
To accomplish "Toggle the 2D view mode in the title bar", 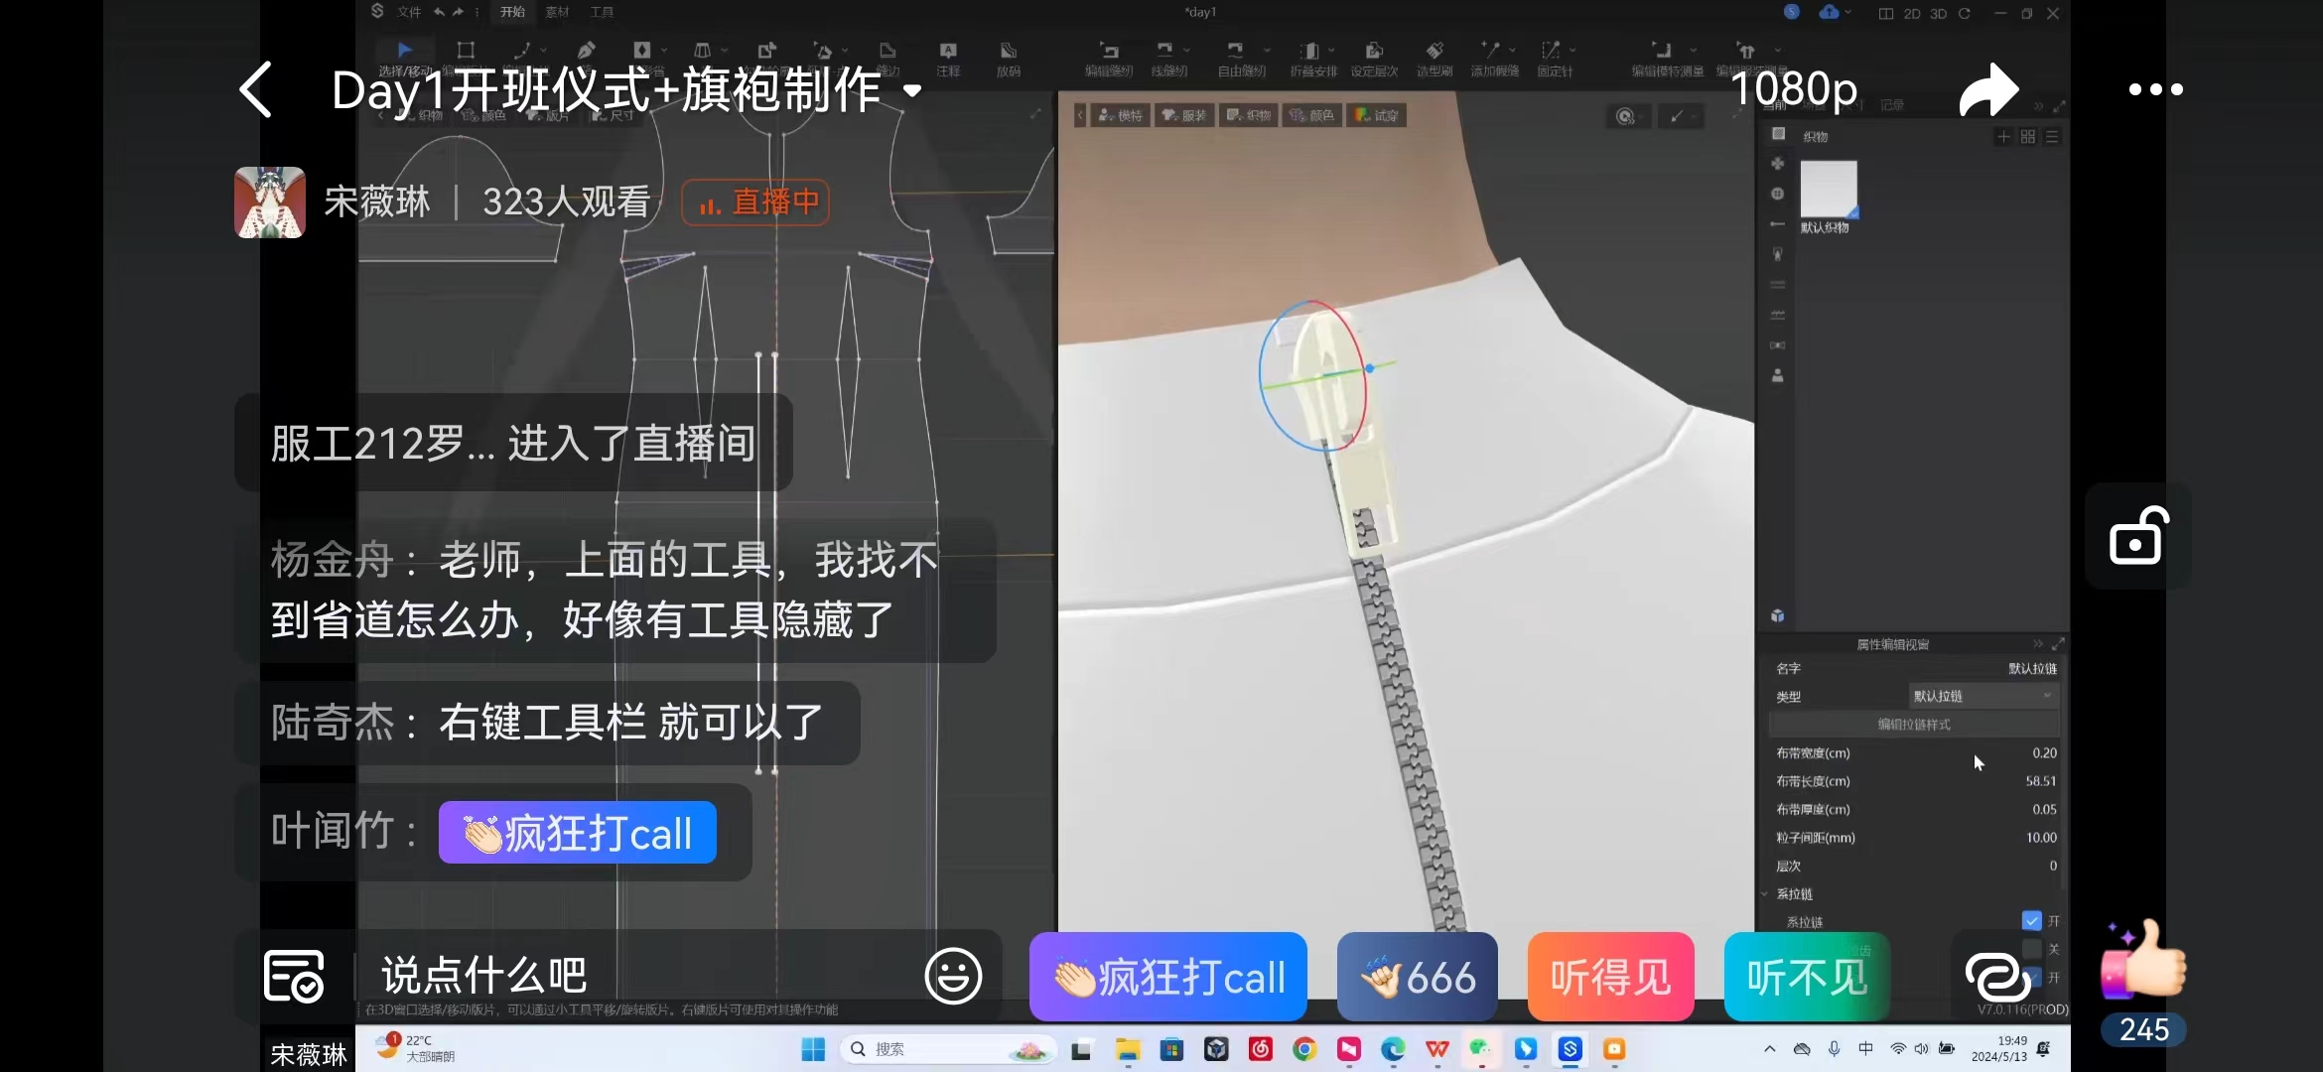I will [1911, 14].
